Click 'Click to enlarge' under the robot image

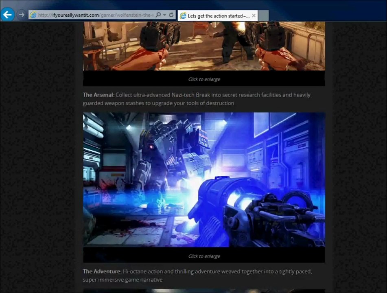[x=204, y=256]
